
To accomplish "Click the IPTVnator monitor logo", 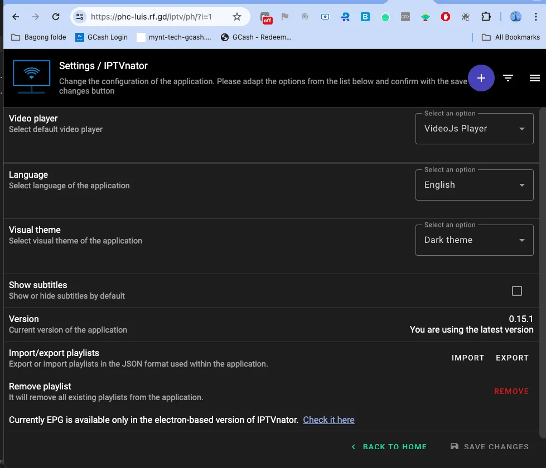I will coord(31,77).
